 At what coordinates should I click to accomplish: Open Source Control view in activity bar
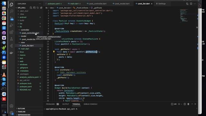pos(12,18)
